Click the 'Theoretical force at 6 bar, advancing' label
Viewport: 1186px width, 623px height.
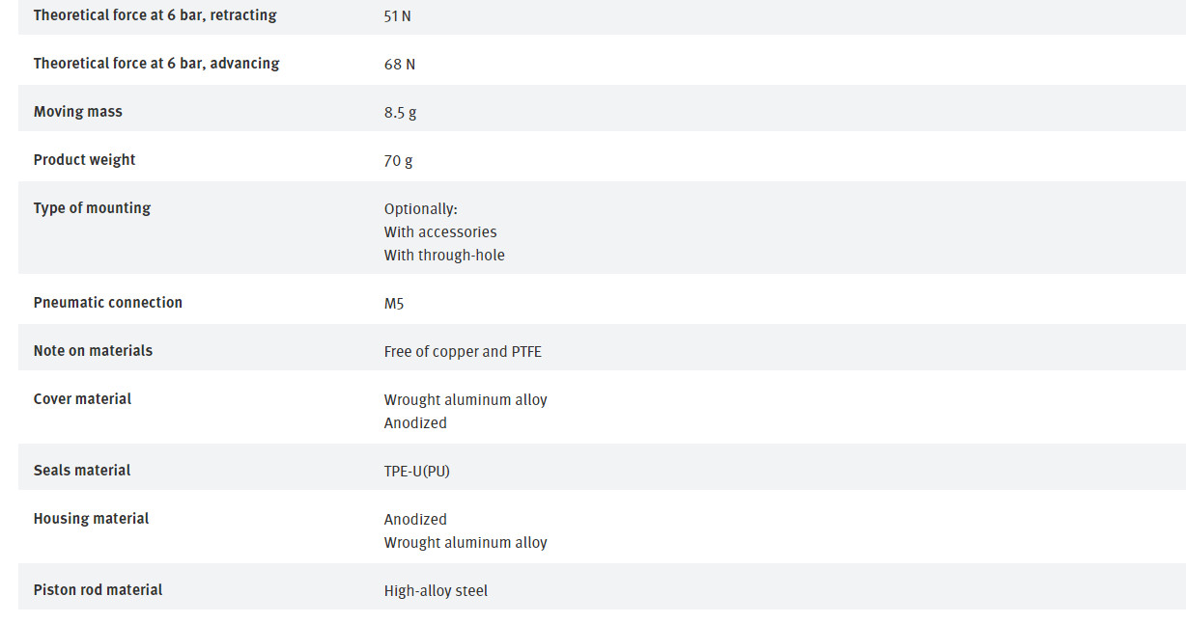tap(155, 64)
